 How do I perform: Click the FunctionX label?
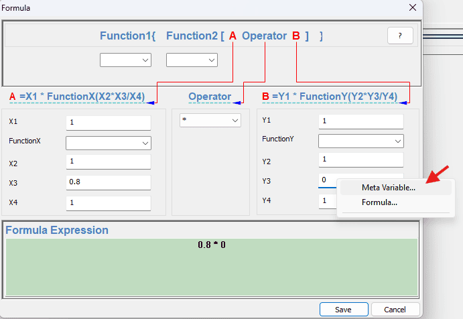pyautogui.click(x=25, y=141)
